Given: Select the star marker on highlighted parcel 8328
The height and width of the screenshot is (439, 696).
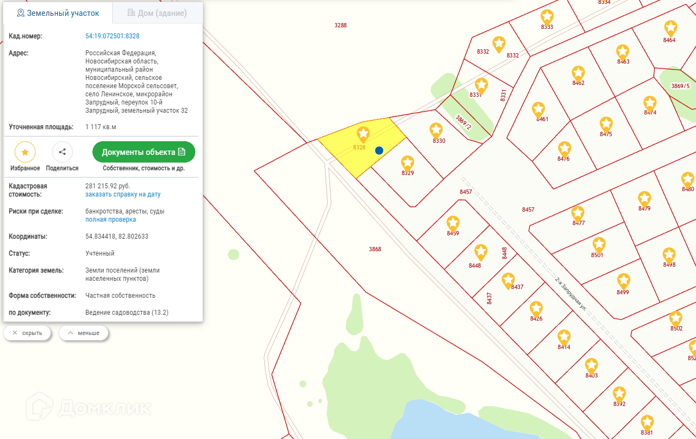Looking at the screenshot, I should pyautogui.click(x=363, y=134).
